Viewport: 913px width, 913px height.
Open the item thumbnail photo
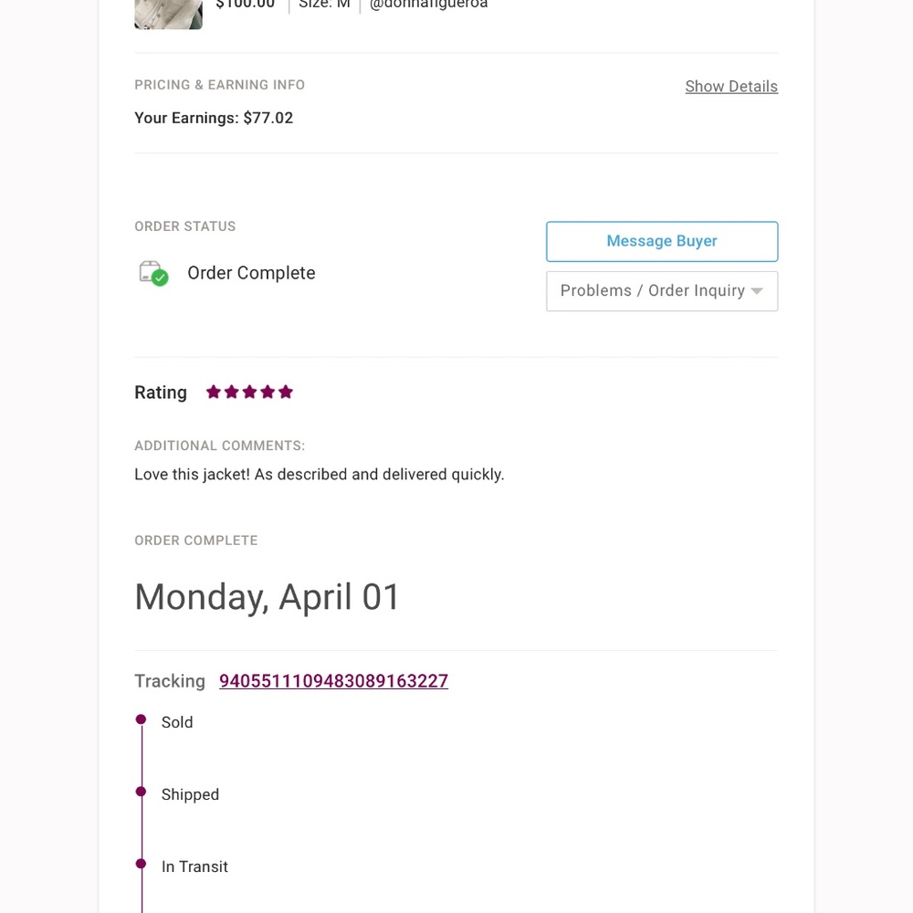click(x=168, y=14)
